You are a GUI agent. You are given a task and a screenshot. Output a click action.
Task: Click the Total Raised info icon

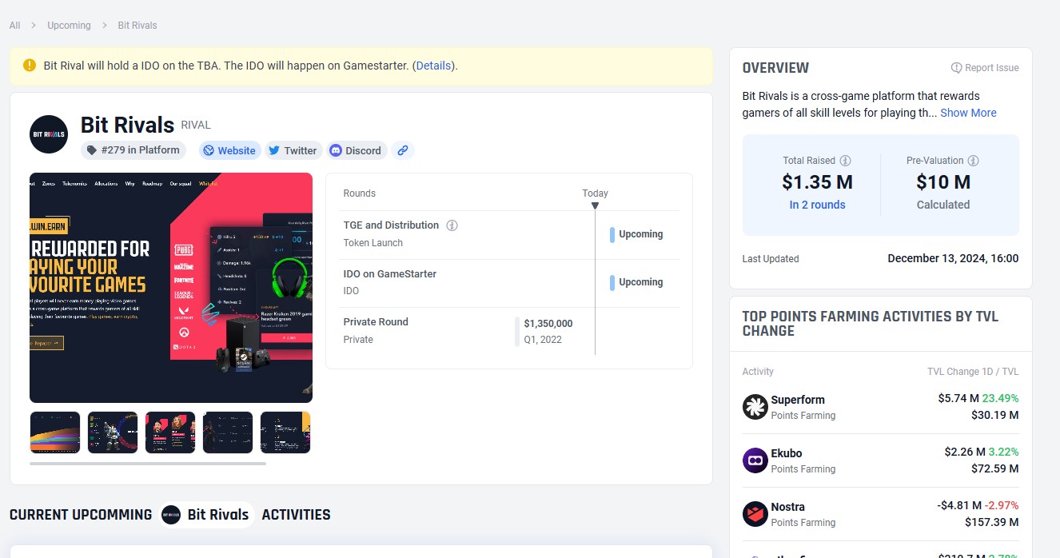[845, 161]
